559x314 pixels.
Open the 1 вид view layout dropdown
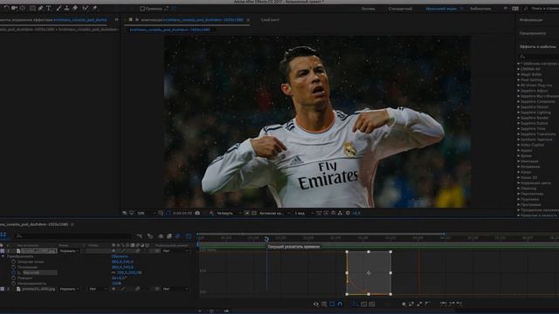pos(304,213)
